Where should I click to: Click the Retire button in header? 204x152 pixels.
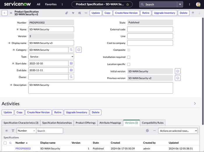pos(146,13)
